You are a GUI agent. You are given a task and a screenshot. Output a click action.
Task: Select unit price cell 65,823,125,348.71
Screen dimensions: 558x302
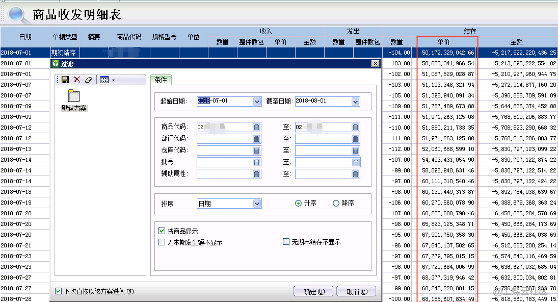click(x=444, y=224)
